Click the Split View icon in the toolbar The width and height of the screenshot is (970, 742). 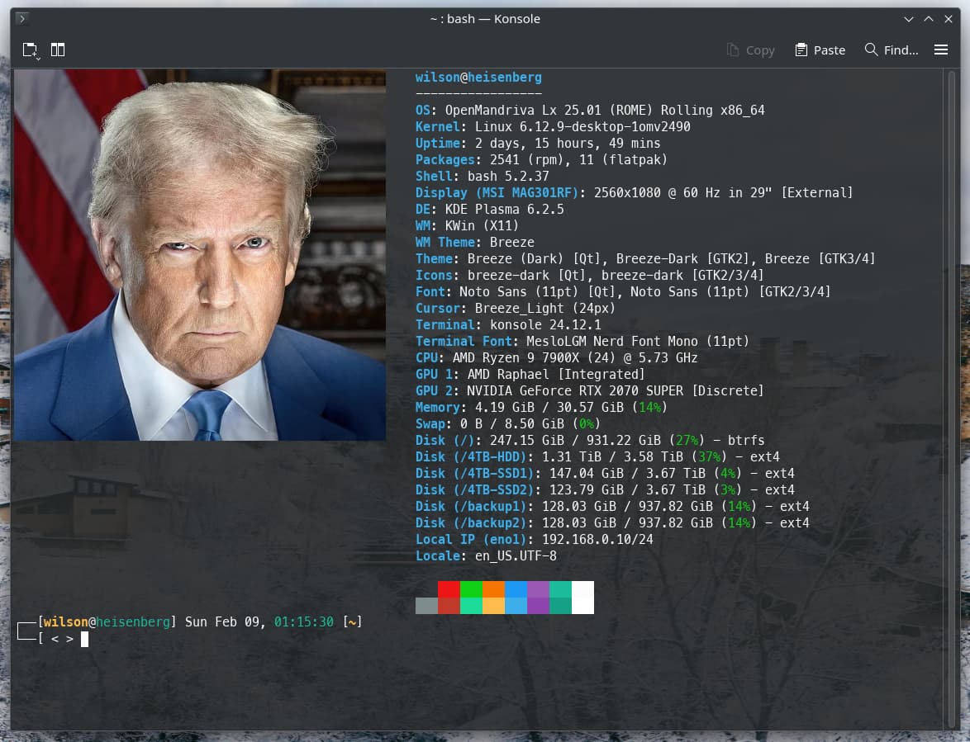(58, 50)
